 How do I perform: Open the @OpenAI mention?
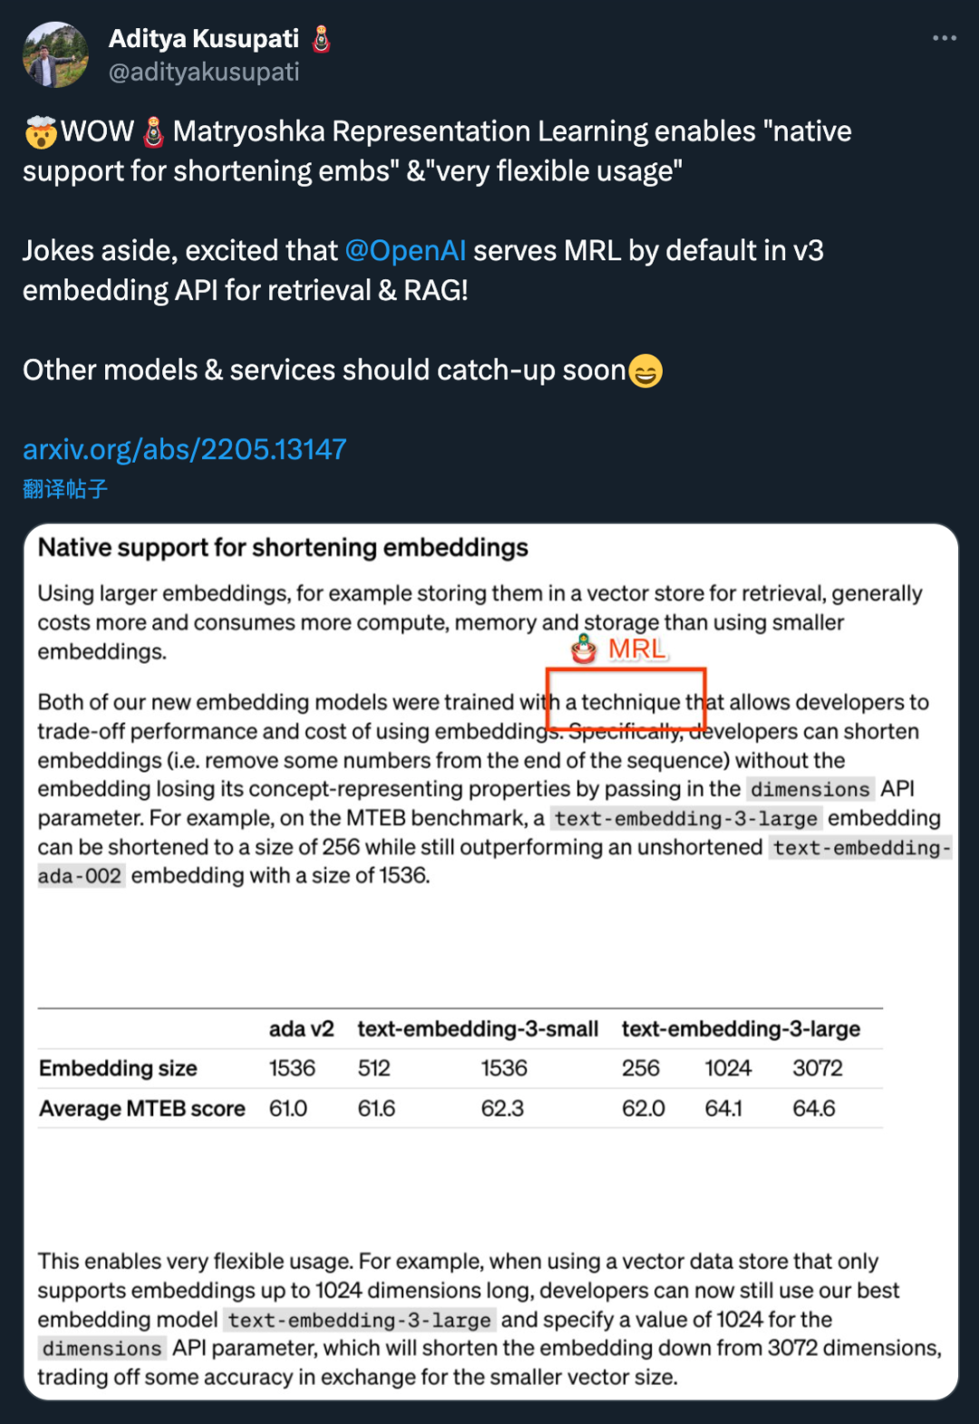point(405,250)
